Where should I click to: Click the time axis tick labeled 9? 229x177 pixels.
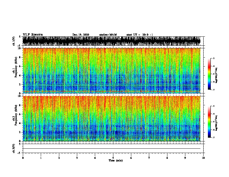pos(185,158)
